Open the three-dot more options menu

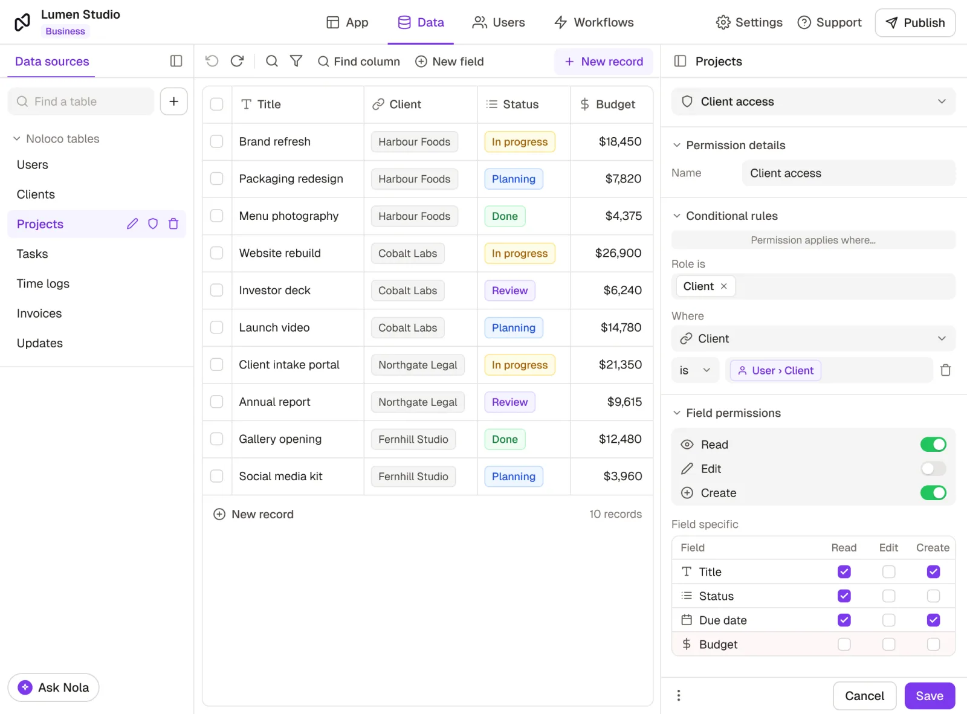tap(679, 696)
